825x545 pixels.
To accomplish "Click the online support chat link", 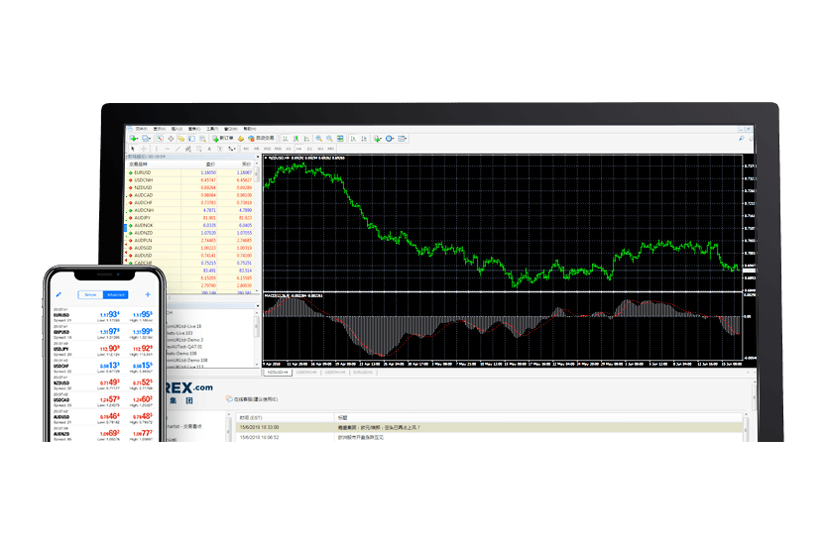I will click(252, 399).
